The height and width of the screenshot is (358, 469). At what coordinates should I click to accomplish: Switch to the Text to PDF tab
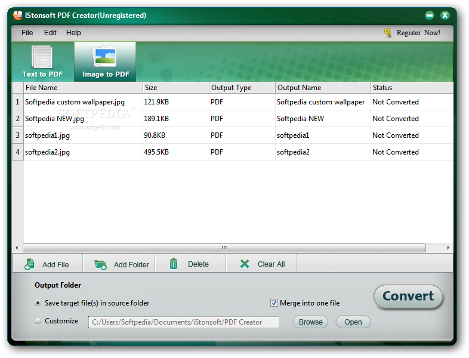[x=43, y=61]
